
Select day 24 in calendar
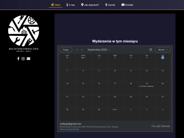click(115, 96)
